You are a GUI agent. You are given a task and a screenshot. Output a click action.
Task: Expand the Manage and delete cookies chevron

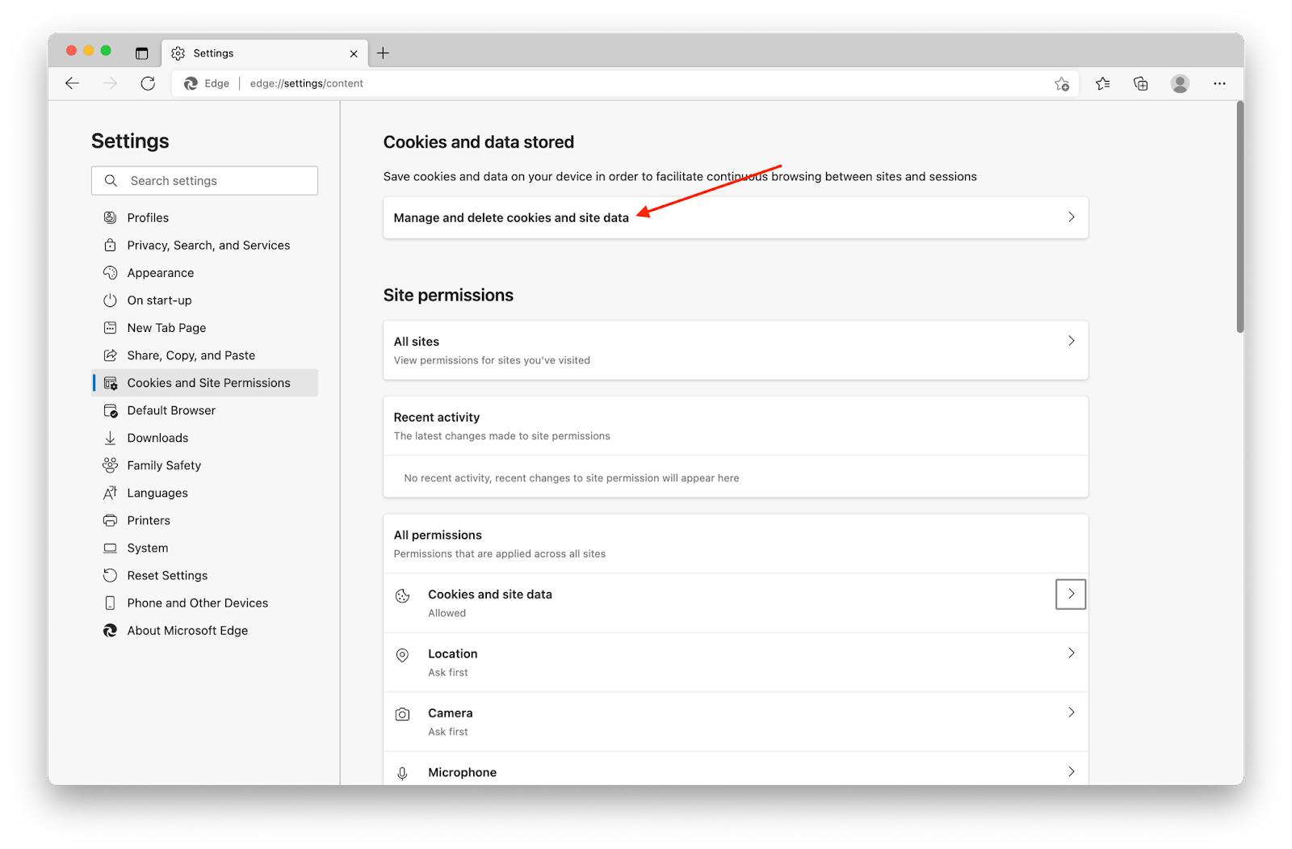click(1071, 217)
